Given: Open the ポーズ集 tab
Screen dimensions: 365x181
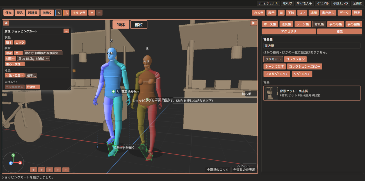Looking at the screenshot, I should 270,24.
